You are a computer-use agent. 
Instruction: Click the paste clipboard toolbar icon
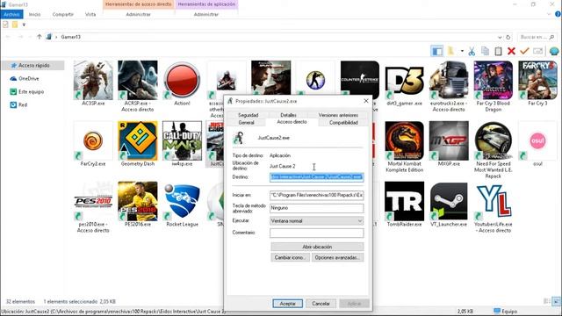pos(498,51)
